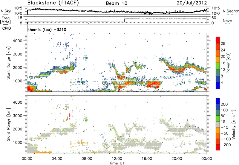The height and width of the screenshot is (165, 239).
Task: Click the '20:00' time axis tick label
Action: tap(177, 159)
